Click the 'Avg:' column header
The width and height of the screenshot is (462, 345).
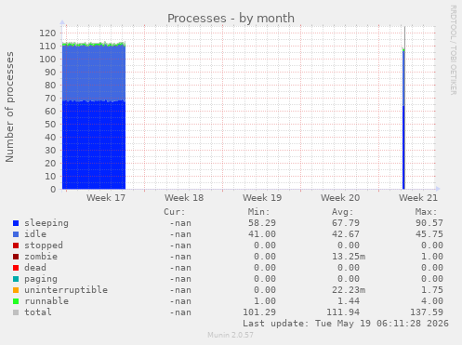click(x=342, y=212)
